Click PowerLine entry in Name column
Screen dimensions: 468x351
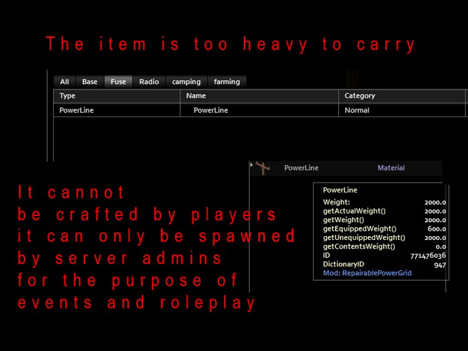coord(211,110)
